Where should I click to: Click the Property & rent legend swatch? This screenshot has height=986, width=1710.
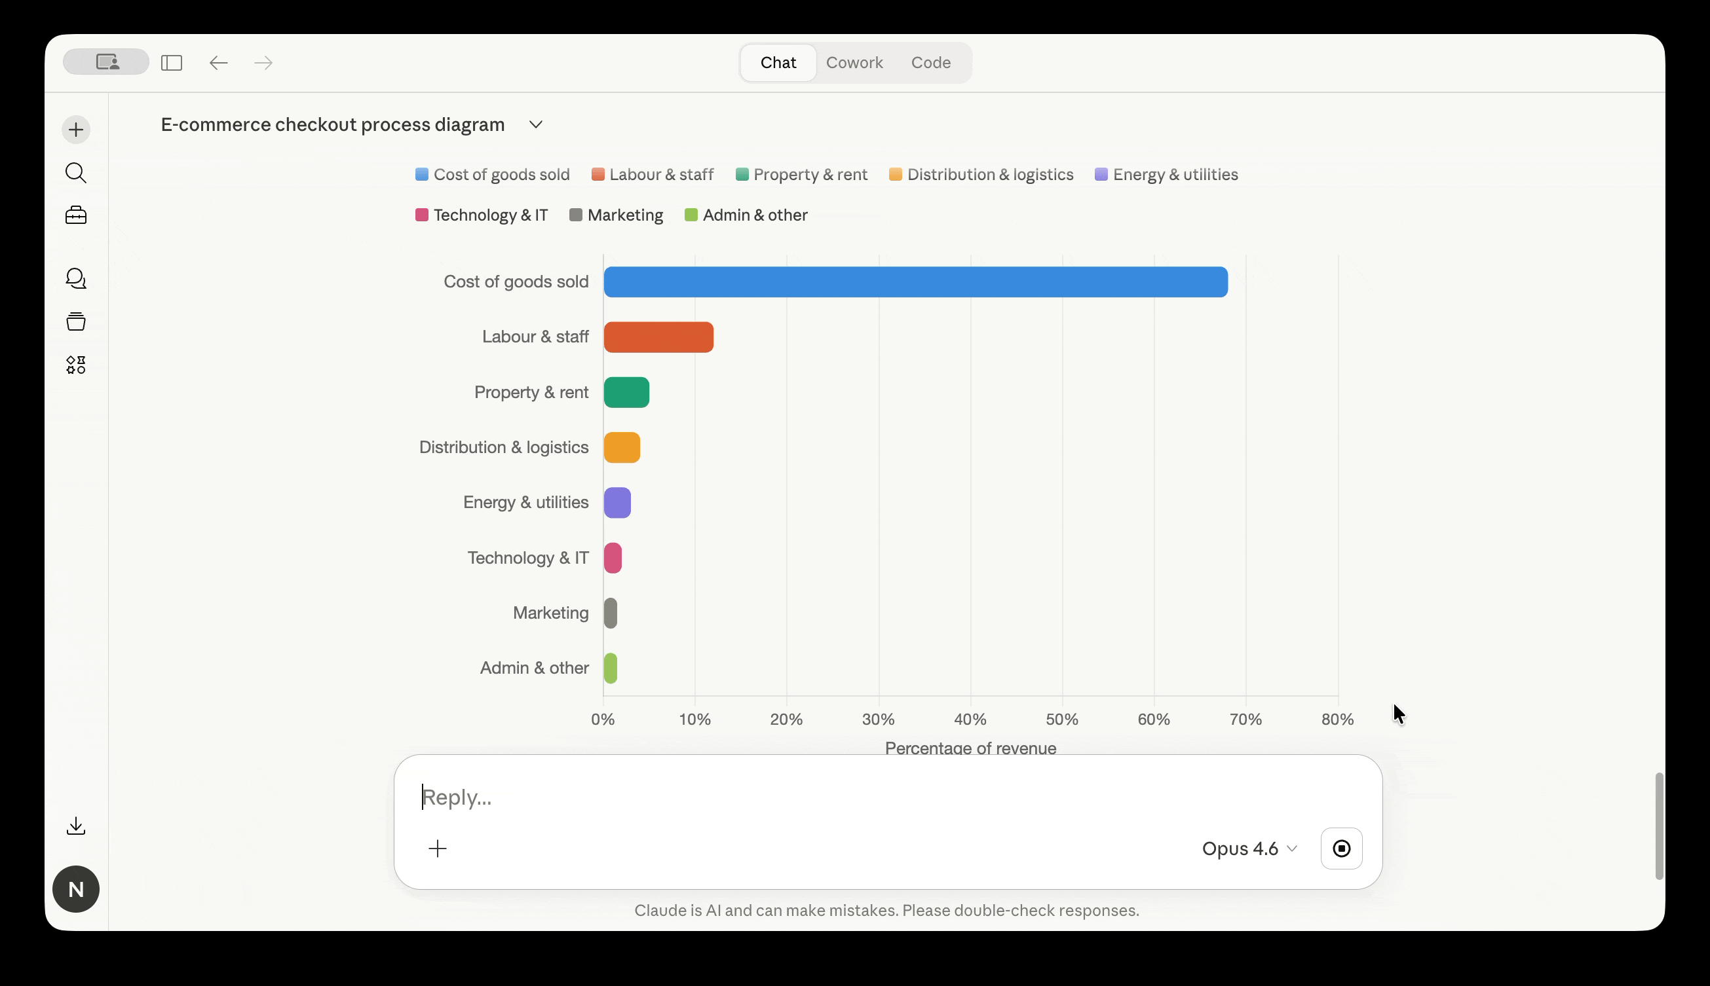[742, 175]
